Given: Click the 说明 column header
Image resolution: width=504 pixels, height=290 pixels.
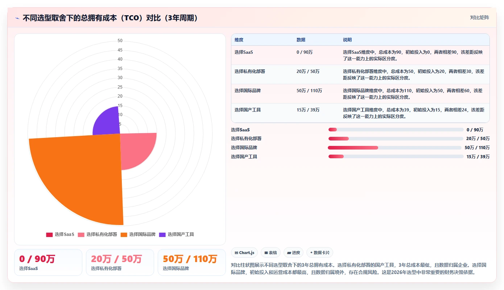Looking at the screenshot, I should (347, 40).
